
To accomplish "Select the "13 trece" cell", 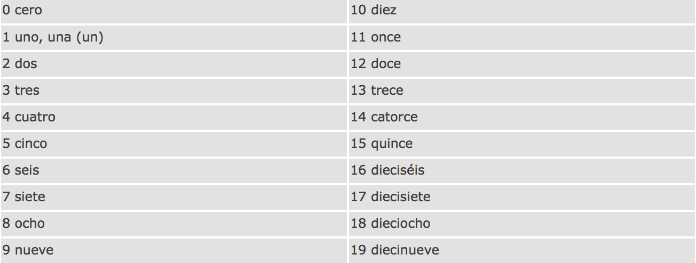I will click(x=522, y=91).
